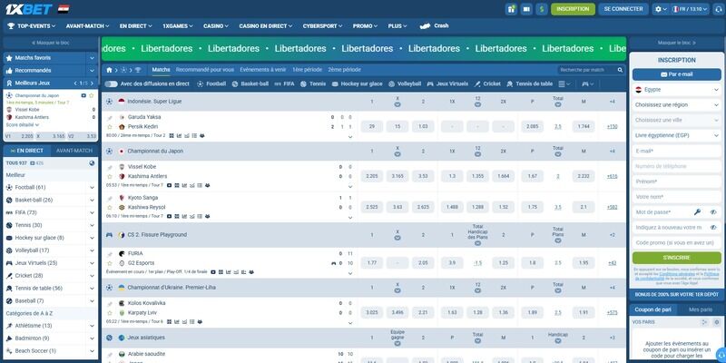Open Cricket (28) in sidebar
Viewport: 726px width, 363px height.
pos(51,276)
